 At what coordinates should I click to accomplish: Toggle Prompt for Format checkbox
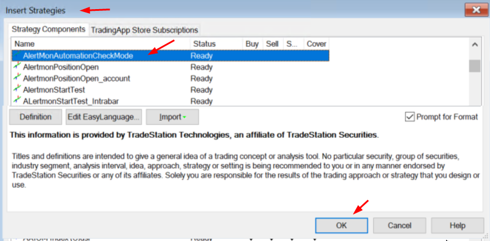(410, 117)
